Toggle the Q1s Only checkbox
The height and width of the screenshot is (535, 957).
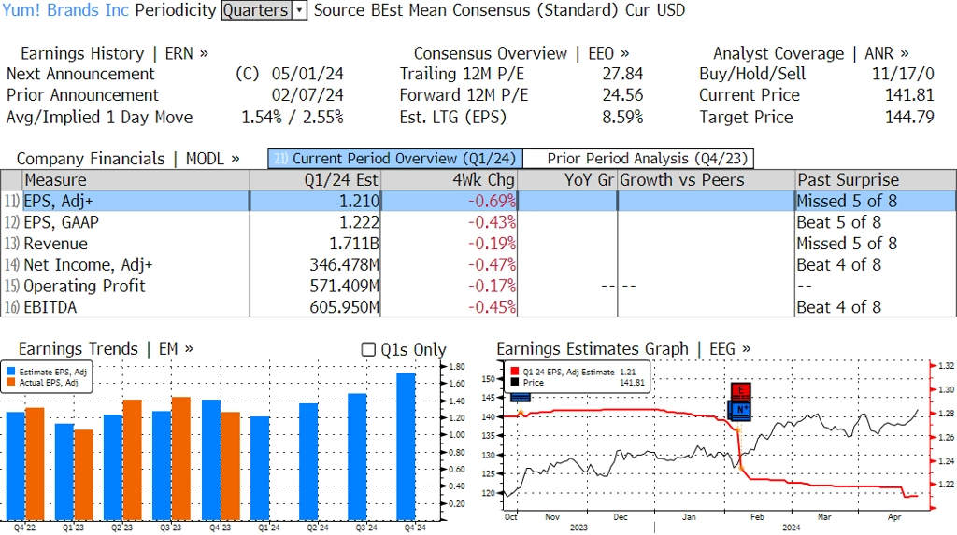click(x=368, y=349)
